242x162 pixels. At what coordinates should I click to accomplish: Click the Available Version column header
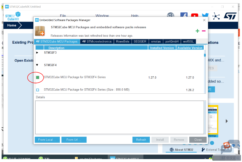tap(190, 48)
